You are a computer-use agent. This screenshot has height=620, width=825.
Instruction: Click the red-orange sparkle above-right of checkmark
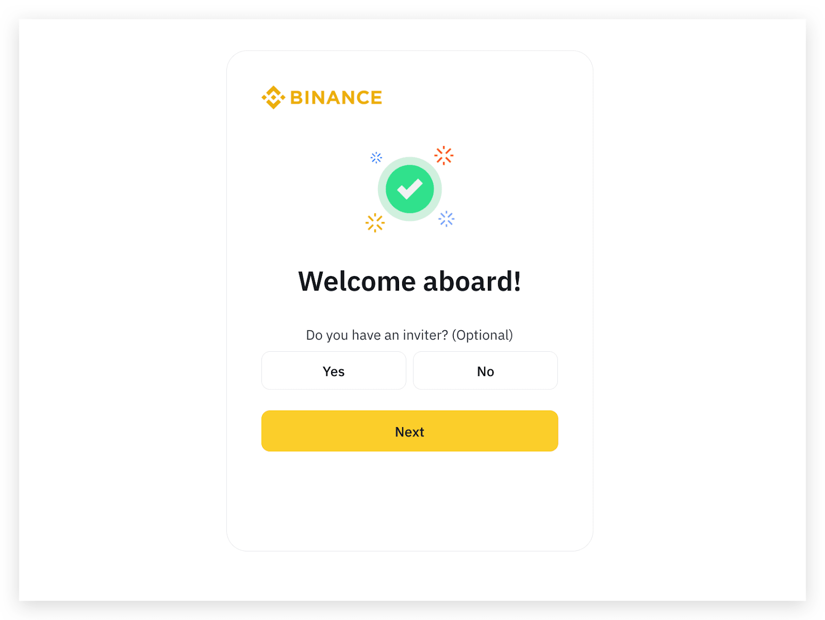[443, 155]
